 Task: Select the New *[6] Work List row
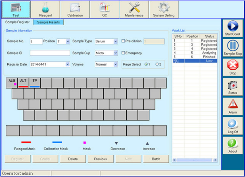coord(195,61)
